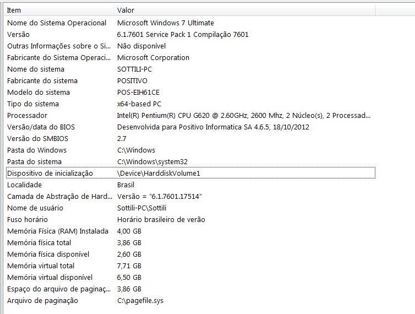
Task: Select the Dispositivo de inicialização row
Action: click(x=190, y=174)
